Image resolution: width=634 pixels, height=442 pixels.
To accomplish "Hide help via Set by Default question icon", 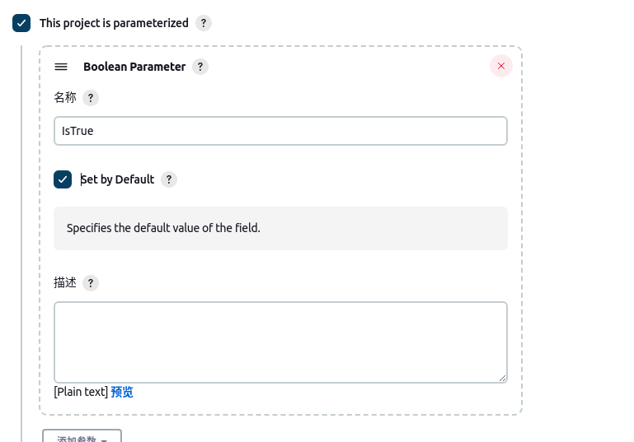I will click(x=169, y=179).
